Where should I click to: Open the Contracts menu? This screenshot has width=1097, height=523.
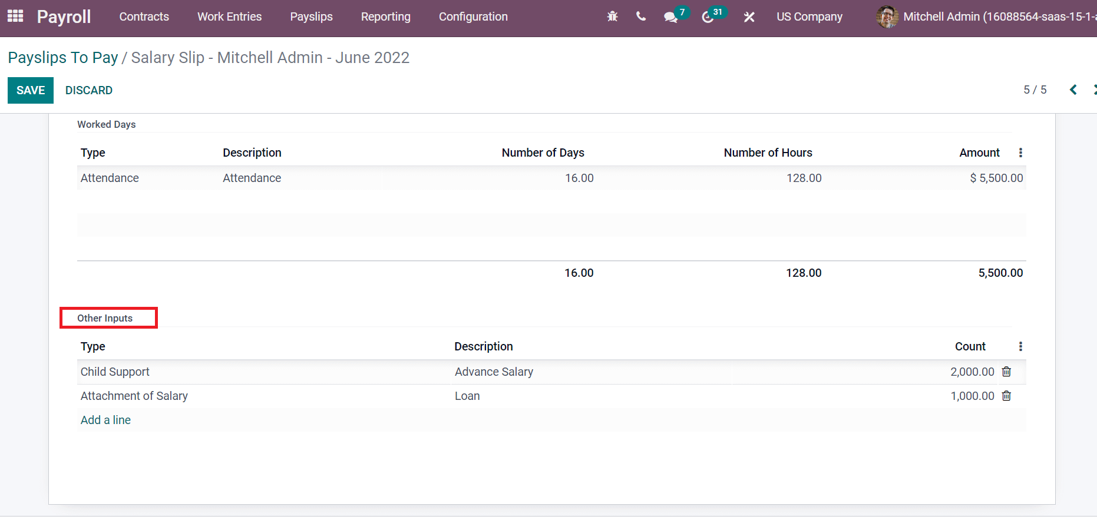144,16
